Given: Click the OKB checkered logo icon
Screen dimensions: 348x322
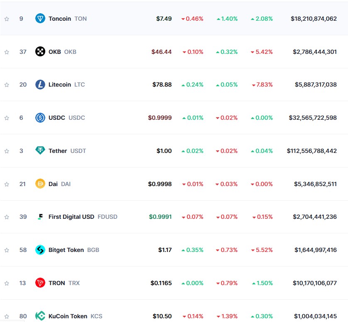Looking at the screenshot, I should 40,52.
